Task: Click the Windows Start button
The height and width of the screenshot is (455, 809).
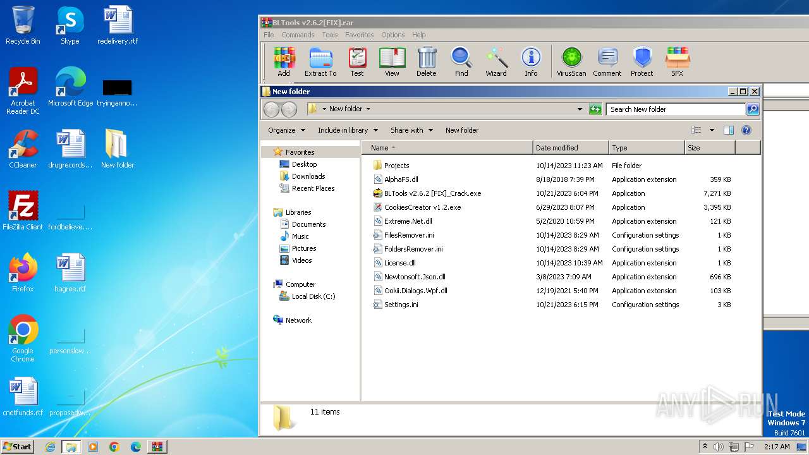Action: (x=17, y=446)
